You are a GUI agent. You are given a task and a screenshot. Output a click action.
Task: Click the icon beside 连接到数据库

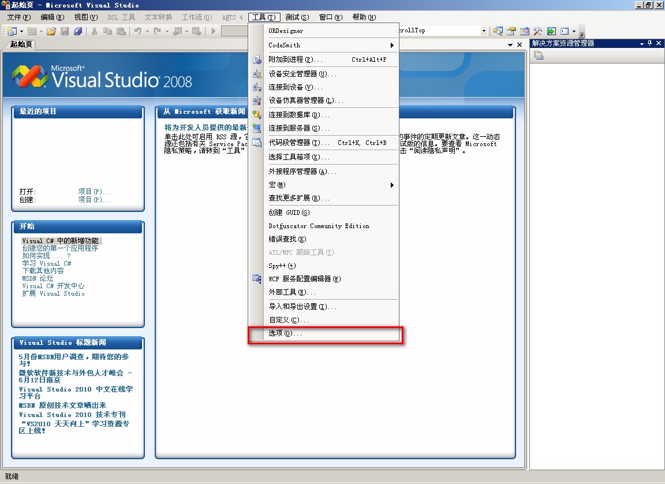coord(257,114)
